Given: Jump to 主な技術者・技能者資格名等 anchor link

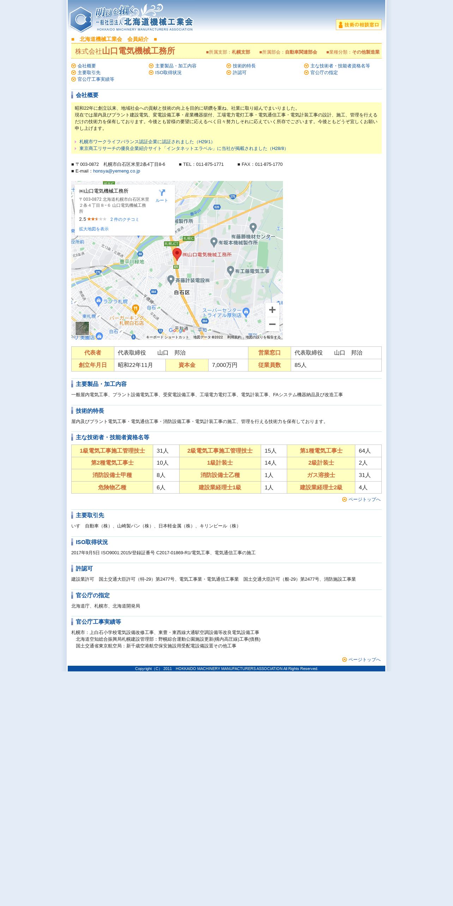Looking at the screenshot, I should [340, 66].
